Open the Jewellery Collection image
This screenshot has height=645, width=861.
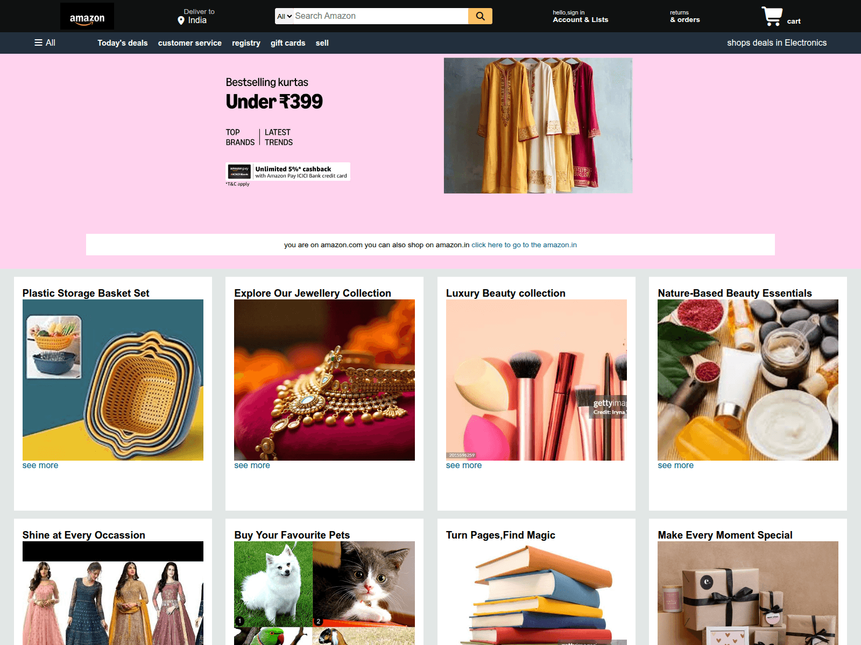pos(324,380)
